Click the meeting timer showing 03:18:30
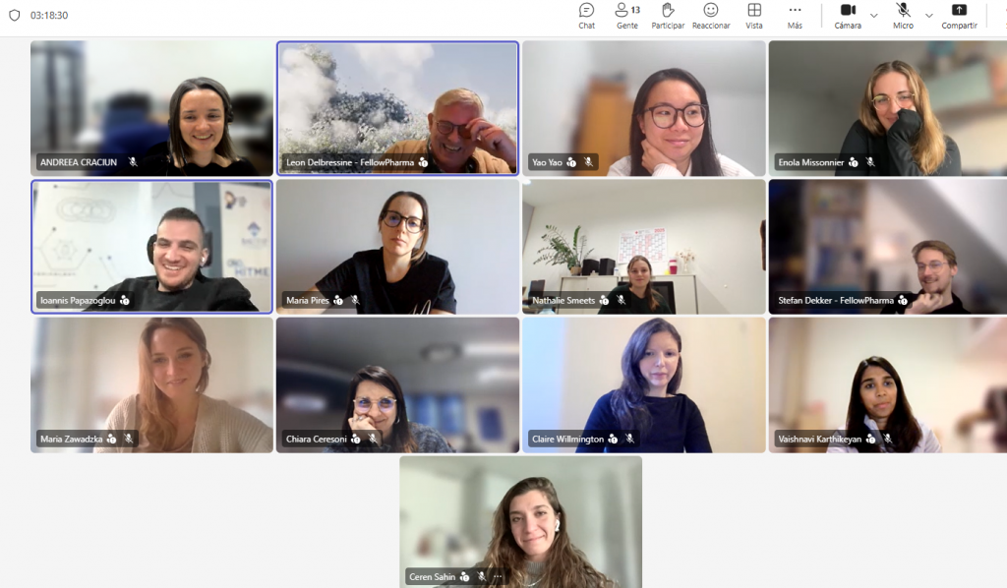 pyautogui.click(x=49, y=16)
